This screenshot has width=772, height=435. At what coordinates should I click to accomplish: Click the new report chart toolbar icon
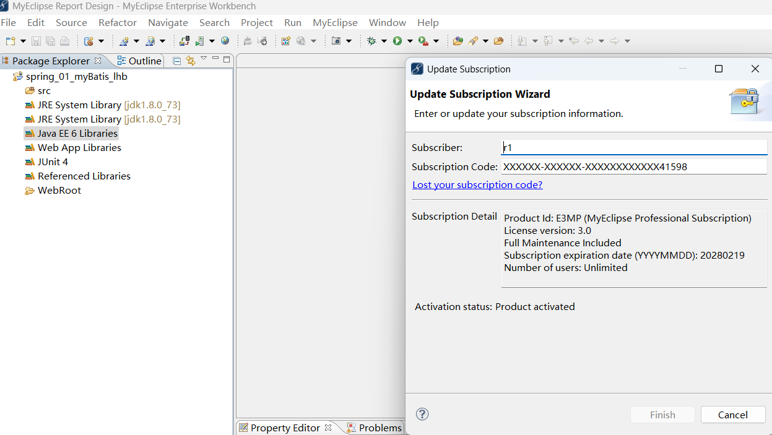tap(285, 41)
